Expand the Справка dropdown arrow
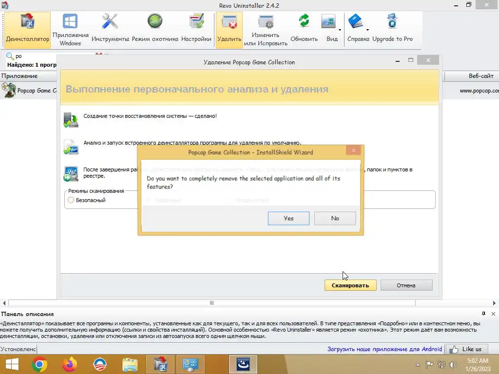This screenshot has width=499, height=374. pos(367,30)
